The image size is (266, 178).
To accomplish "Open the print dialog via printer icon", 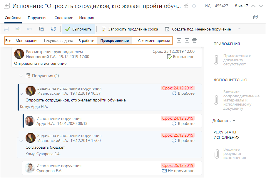I will pos(195,41).
